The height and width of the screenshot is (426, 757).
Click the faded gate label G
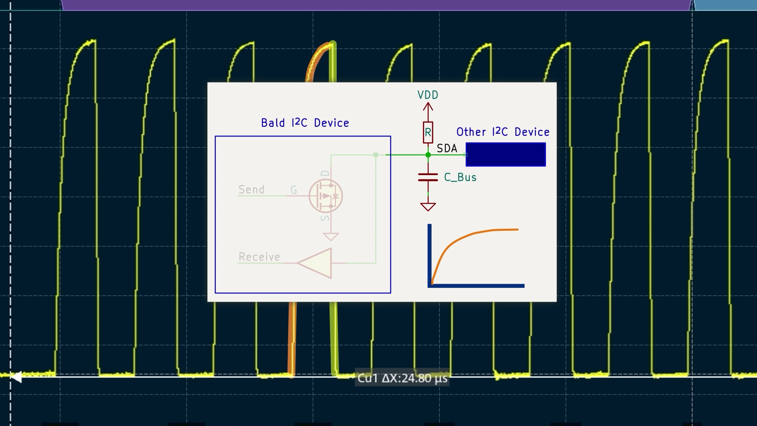[294, 190]
